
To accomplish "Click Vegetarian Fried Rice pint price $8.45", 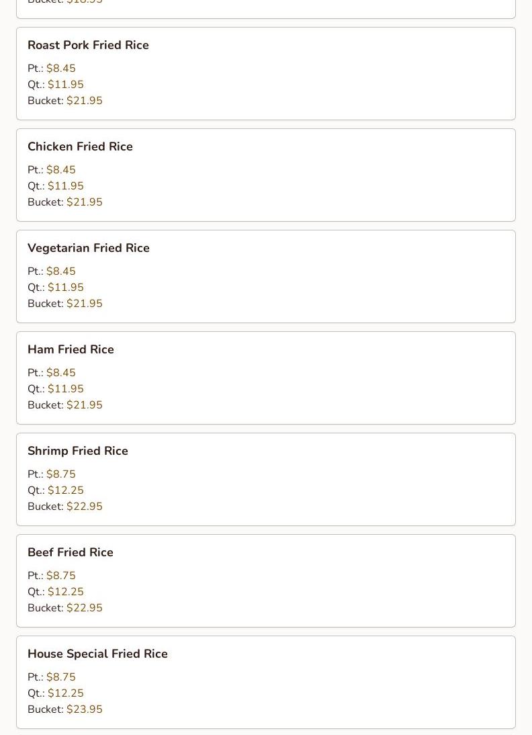I will pos(60,271).
